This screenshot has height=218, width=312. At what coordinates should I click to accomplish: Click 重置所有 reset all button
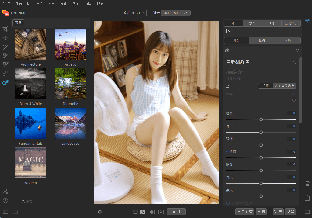[245, 212]
